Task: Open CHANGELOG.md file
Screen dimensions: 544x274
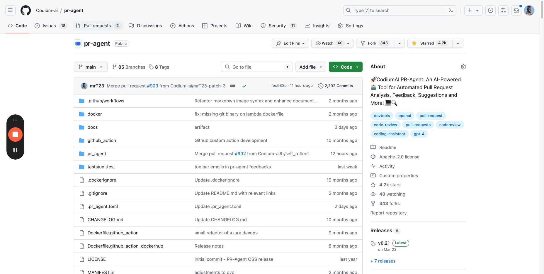Action: 106,220
